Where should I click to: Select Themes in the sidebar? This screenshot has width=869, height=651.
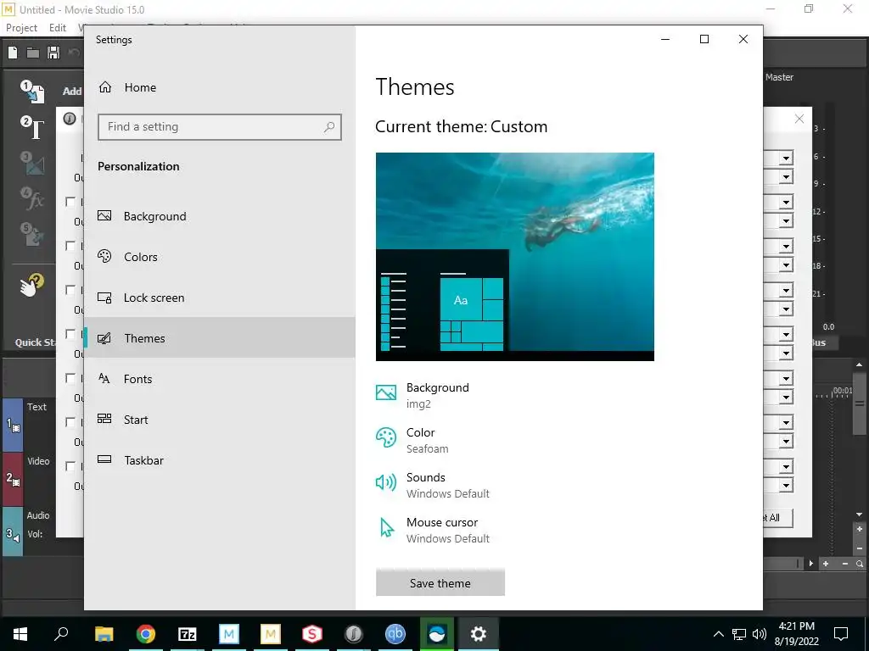pyautogui.click(x=220, y=337)
